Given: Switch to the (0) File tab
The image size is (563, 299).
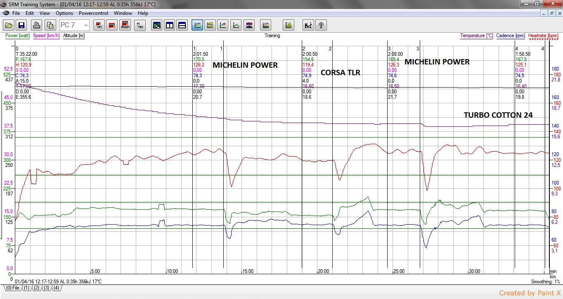Looking at the screenshot, I should (x=12, y=288).
